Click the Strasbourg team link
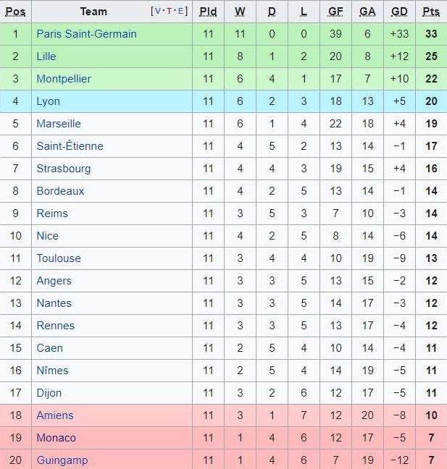 64,169
